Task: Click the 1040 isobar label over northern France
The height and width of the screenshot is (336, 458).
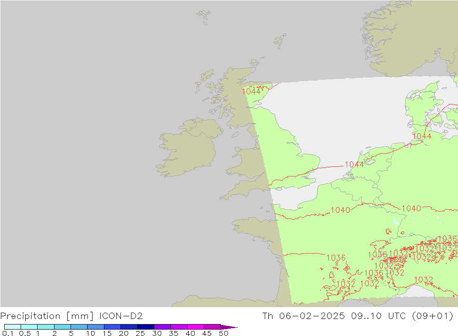Action: pos(340,210)
